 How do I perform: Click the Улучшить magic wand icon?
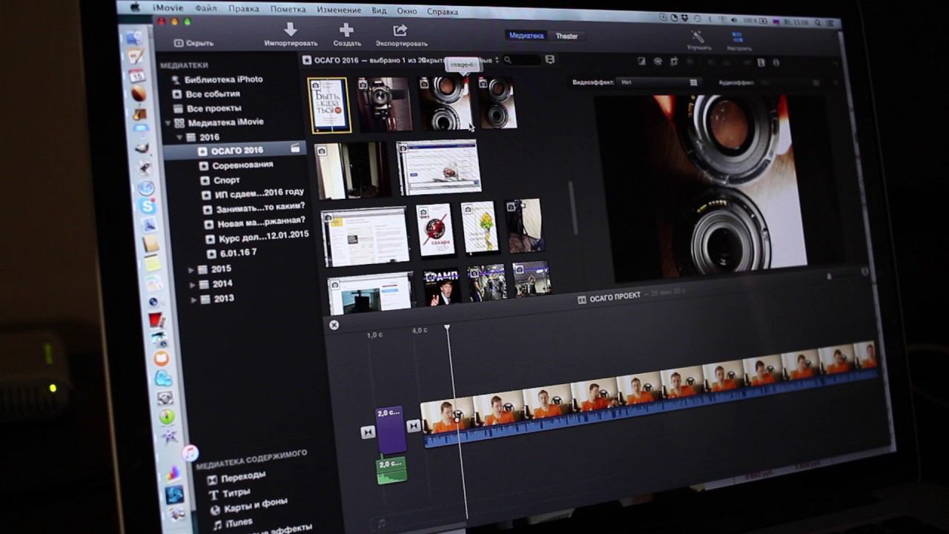tap(698, 36)
